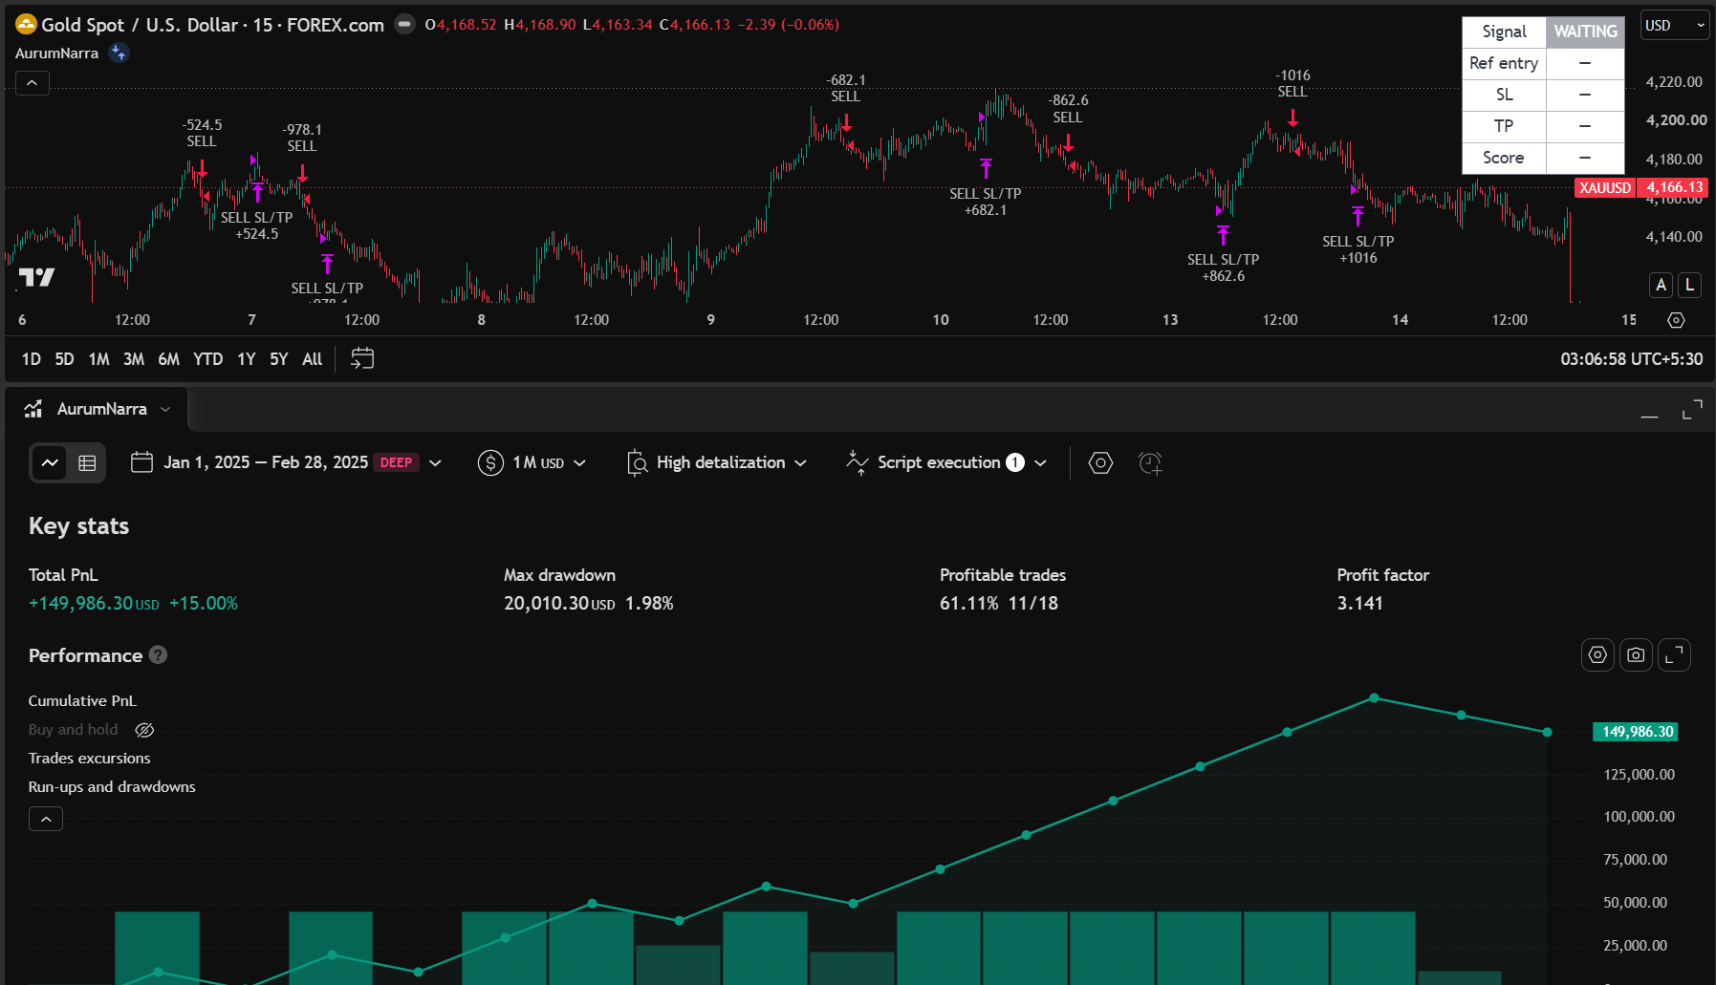
Task: Collapse the performance legend chevron button
Action: pyautogui.click(x=46, y=819)
